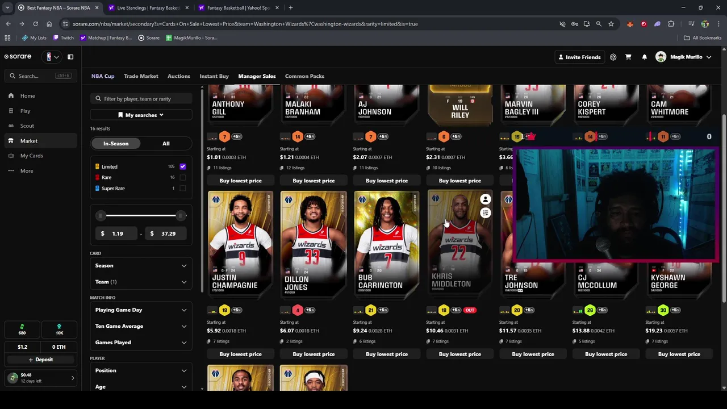Expand the Season filter
Viewport: 727px width, 409px height.
(x=141, y=266)
